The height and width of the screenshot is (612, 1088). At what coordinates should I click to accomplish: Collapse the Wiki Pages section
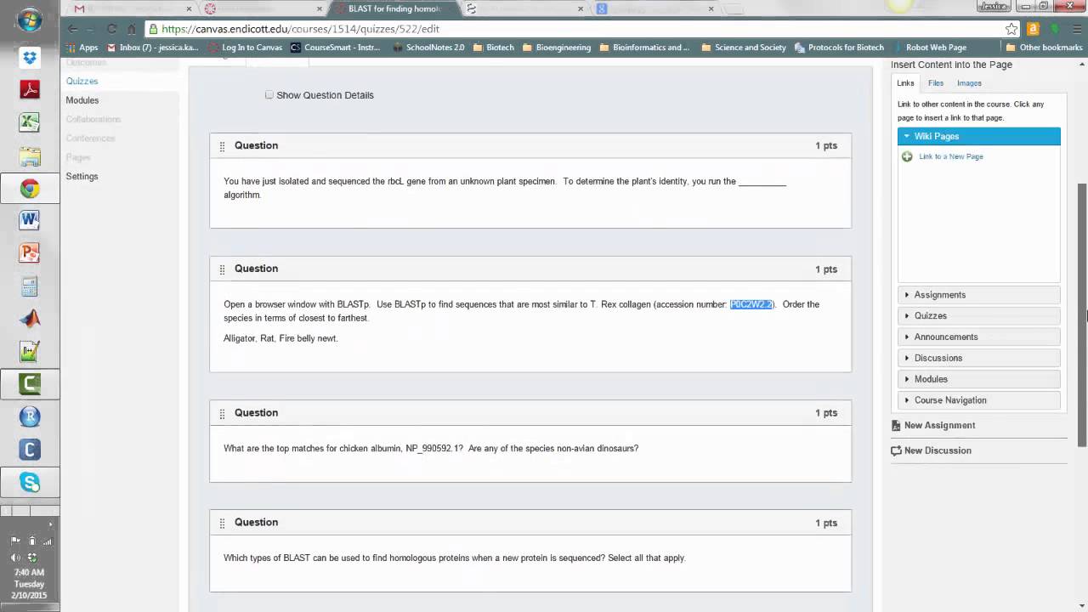coord(979,136)
